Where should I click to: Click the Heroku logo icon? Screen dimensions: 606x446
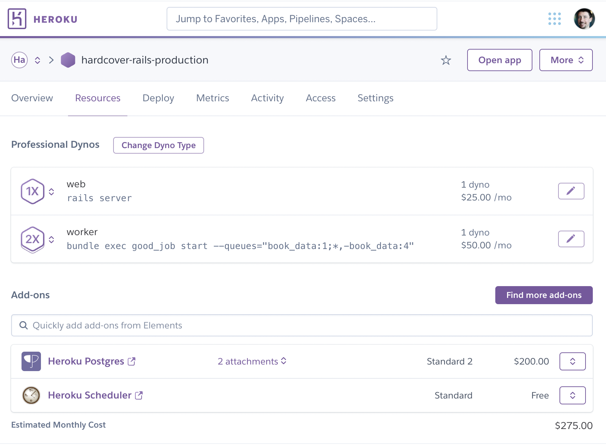[x=17, y=19]
